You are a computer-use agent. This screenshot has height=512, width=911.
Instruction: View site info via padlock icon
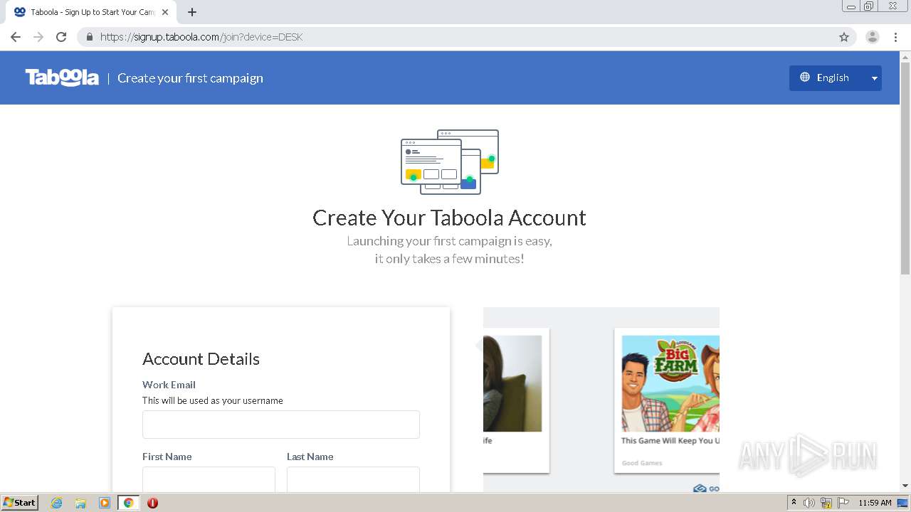(90, 37)
